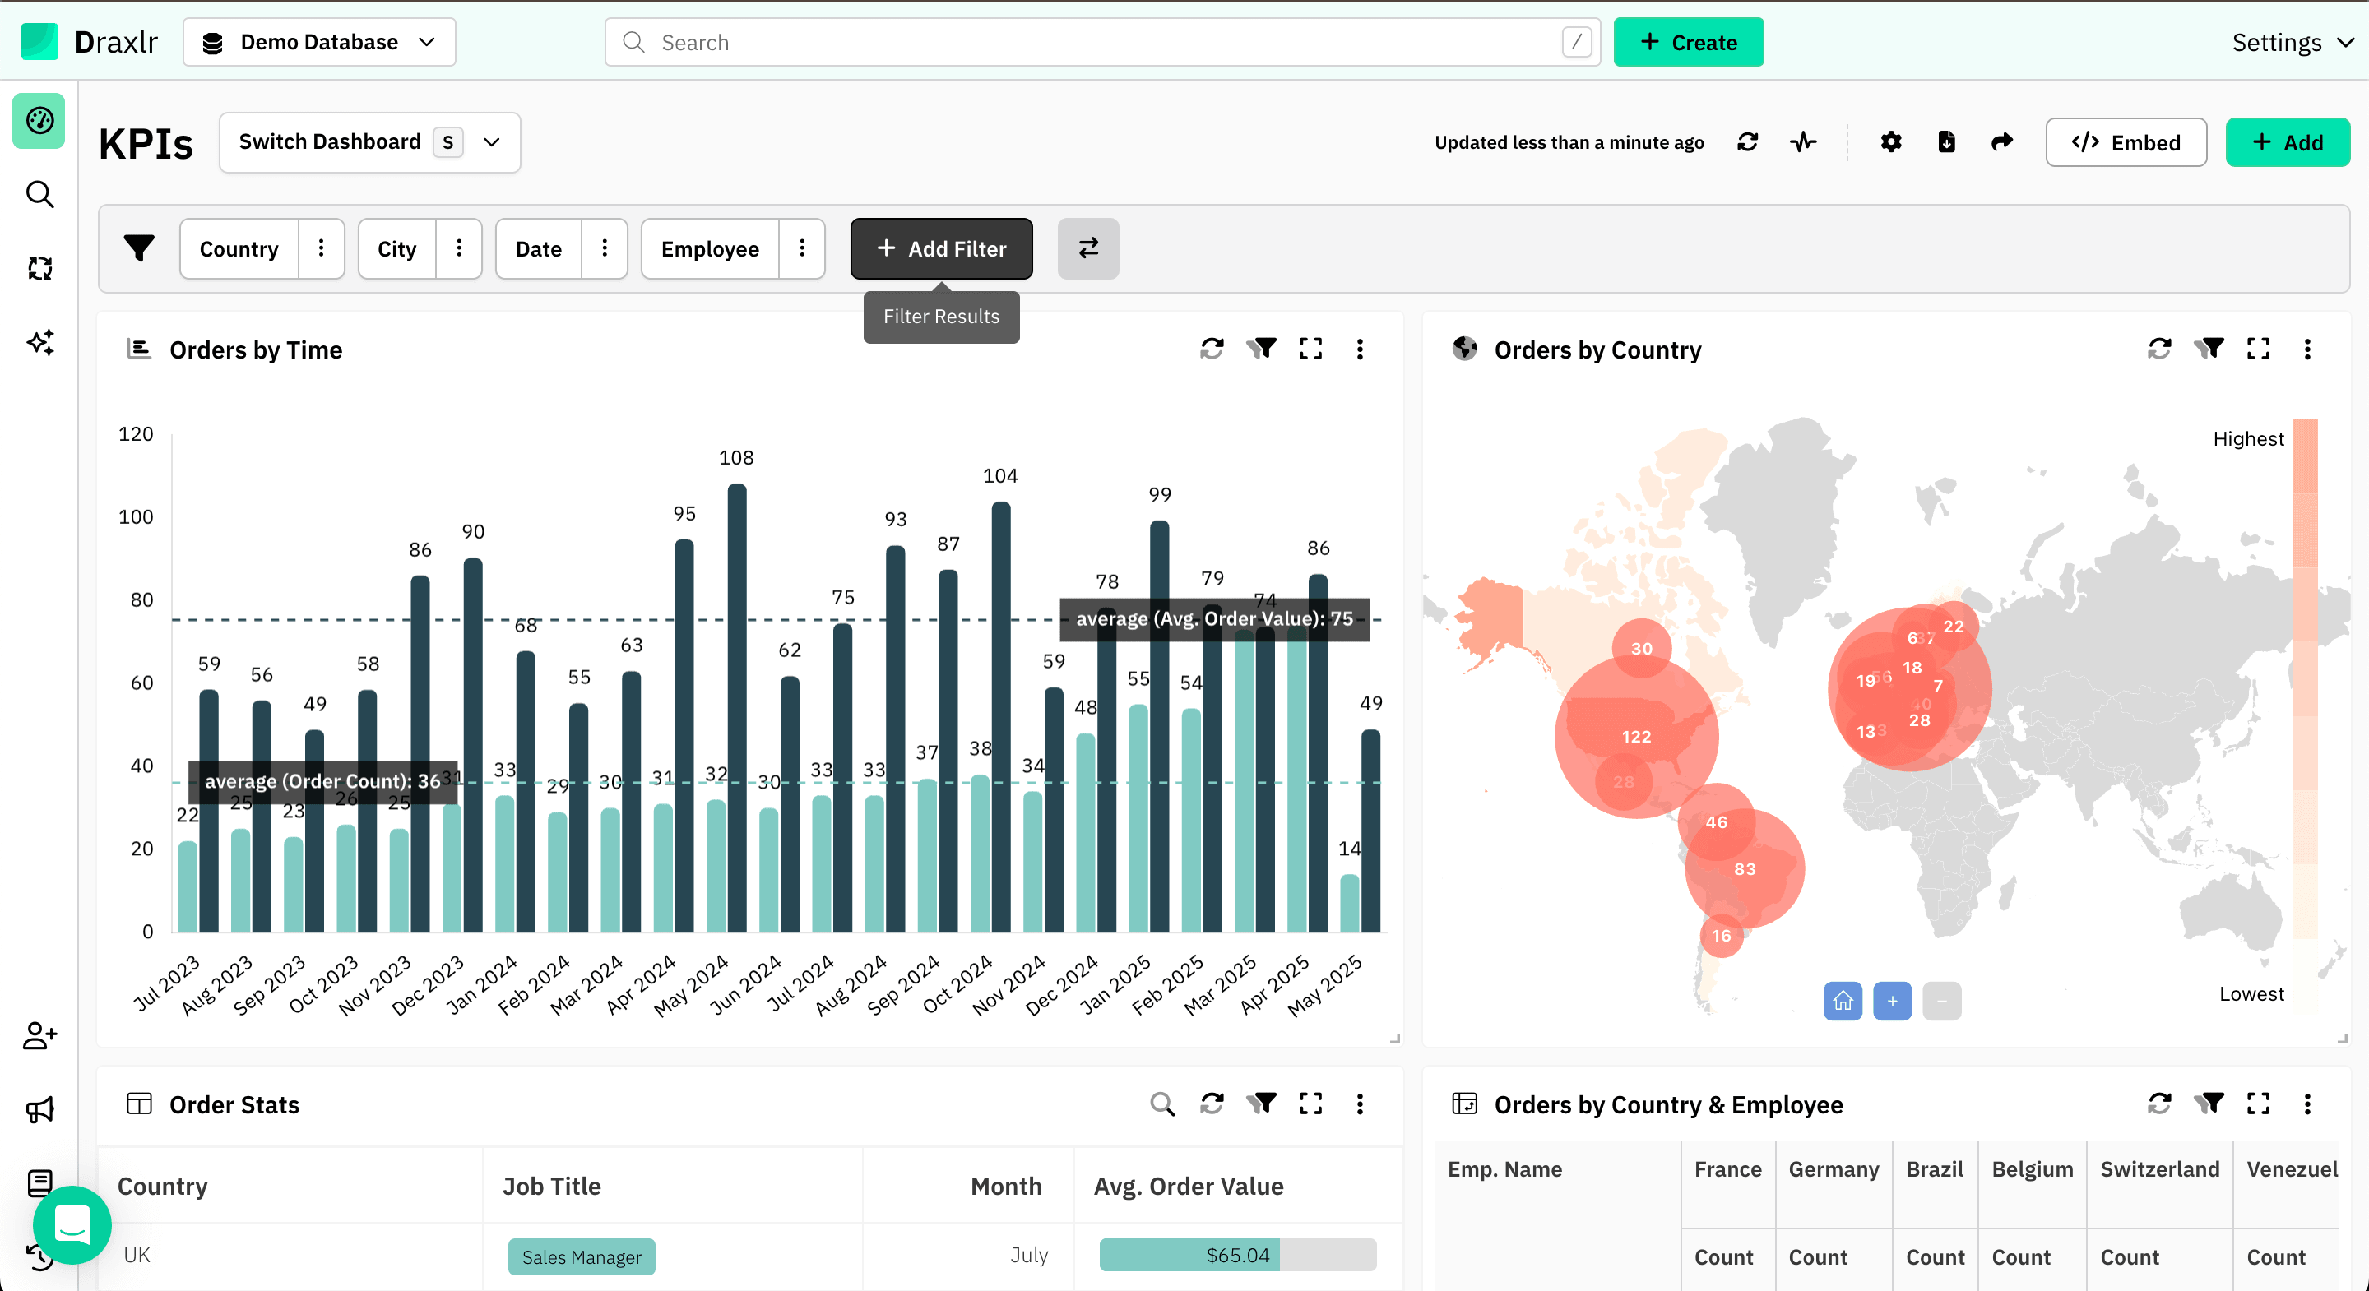Open the explore search icon in sidebar
Viewport: 2369px width, 1291px height.
pos(39,195)
